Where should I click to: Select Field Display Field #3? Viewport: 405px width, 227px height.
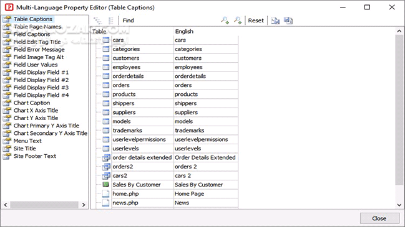pyautogui.click(x=41, y=88)
